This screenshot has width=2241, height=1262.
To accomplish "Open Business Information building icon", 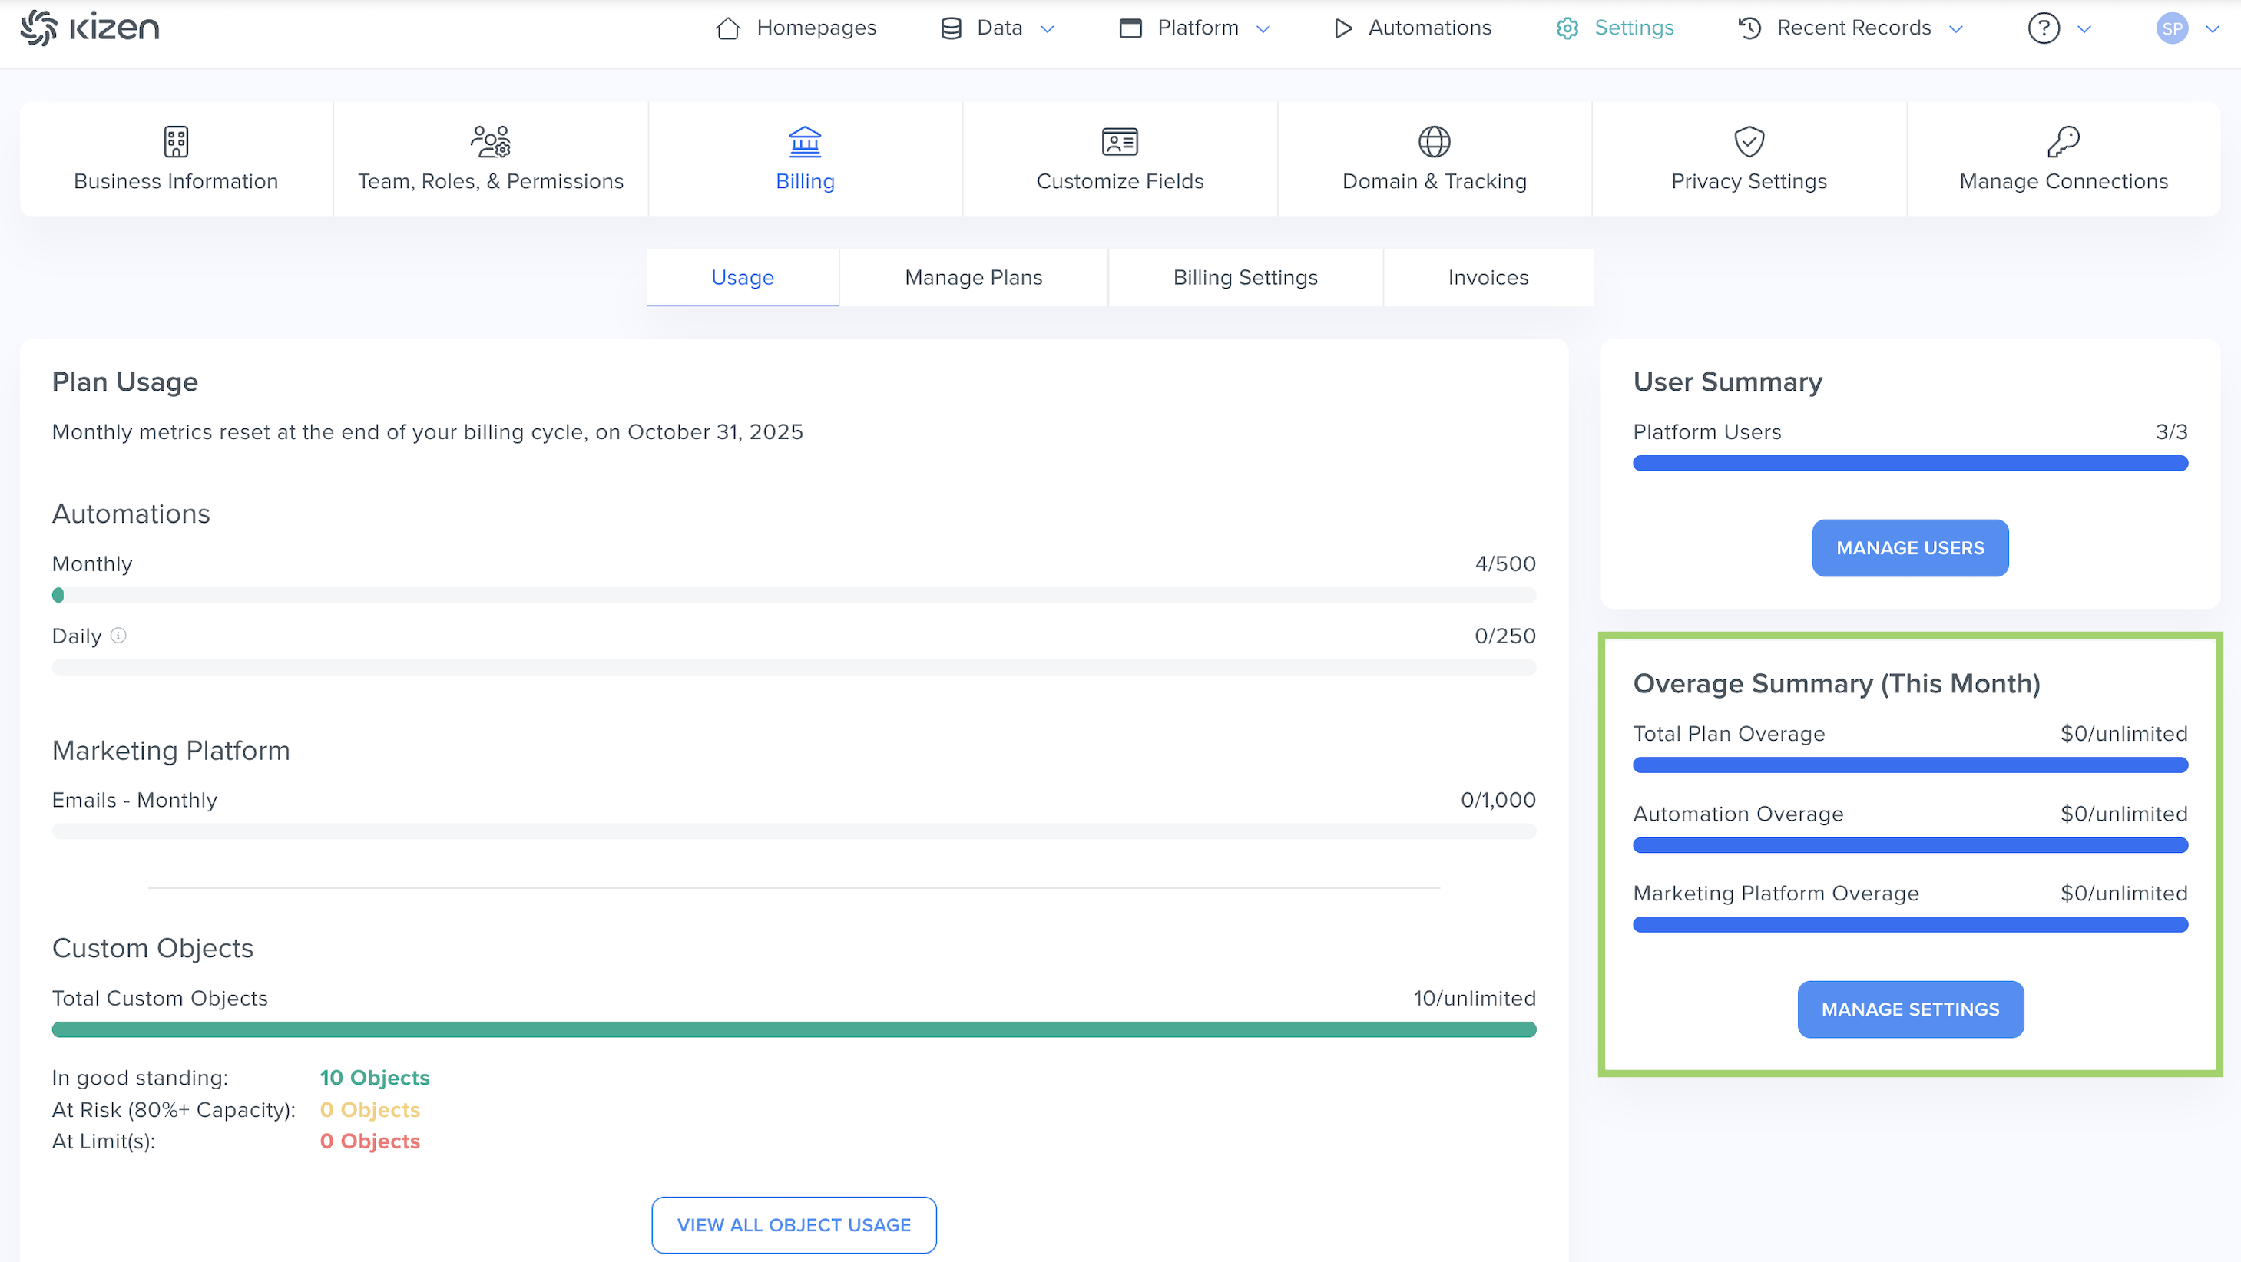I will pos(176,141).
